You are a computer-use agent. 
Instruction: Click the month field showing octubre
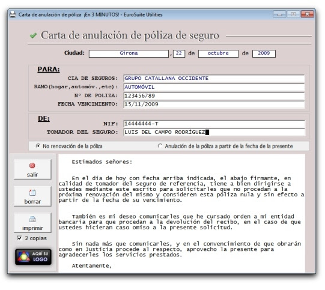(218, 53)
